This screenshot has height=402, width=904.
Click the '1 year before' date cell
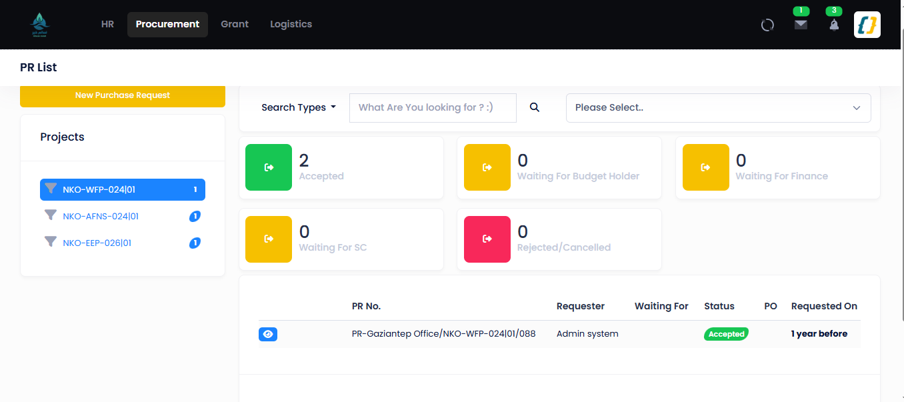pyautogui.click(x=819, y=333)
